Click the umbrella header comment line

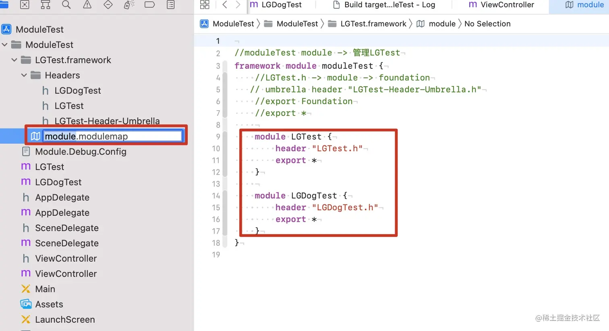click(366, 89)
